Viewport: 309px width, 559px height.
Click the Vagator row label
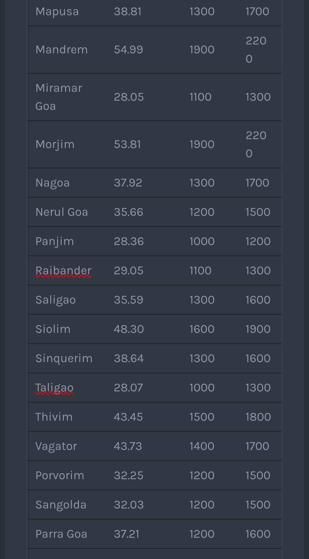point(56,446)
